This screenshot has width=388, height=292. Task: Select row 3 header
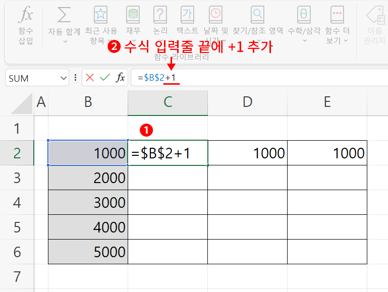tap(17, 178)
